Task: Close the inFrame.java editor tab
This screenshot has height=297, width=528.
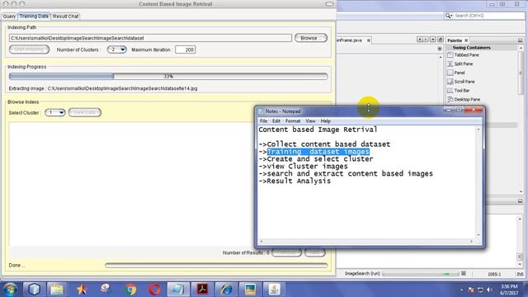Action: [x=369, y=40]
